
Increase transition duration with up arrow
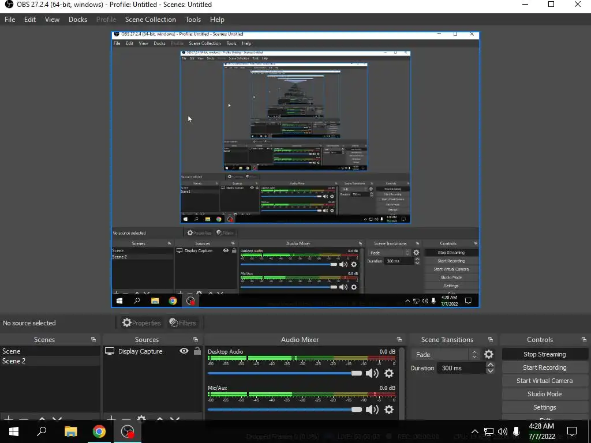tap(490, 365)
